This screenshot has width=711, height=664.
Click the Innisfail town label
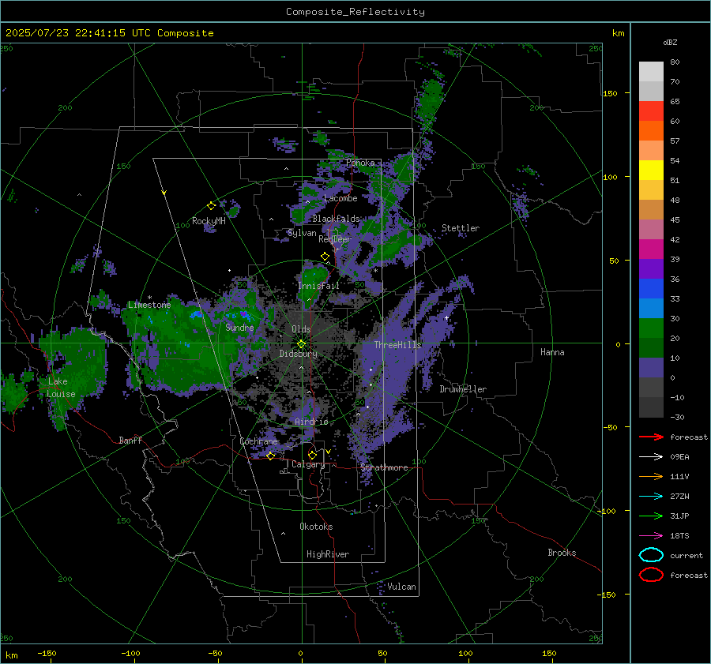318,286
